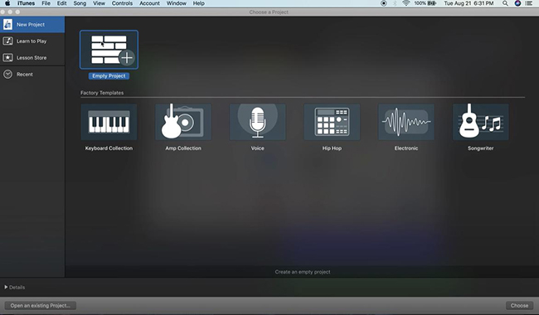Choose the Hip Hop drum machine icon
539x315 pixels.
332,122
